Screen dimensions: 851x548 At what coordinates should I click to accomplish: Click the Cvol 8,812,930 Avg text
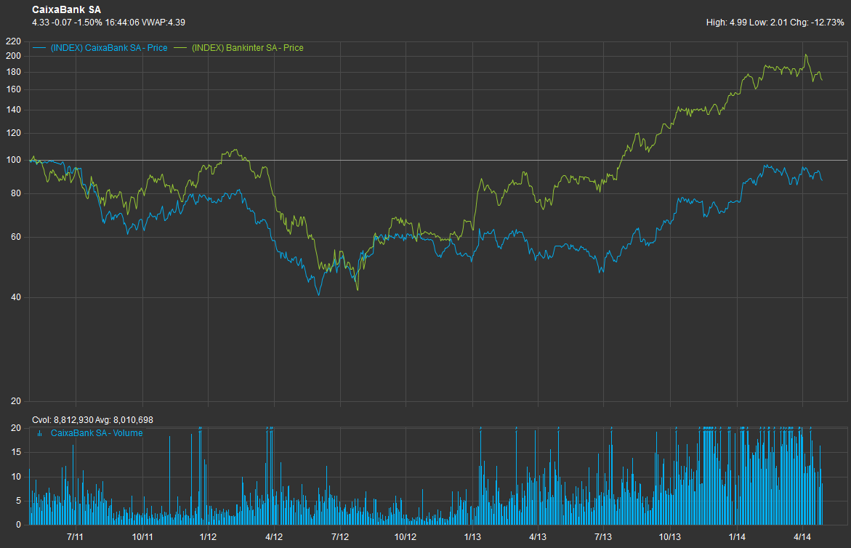point(92,420)
